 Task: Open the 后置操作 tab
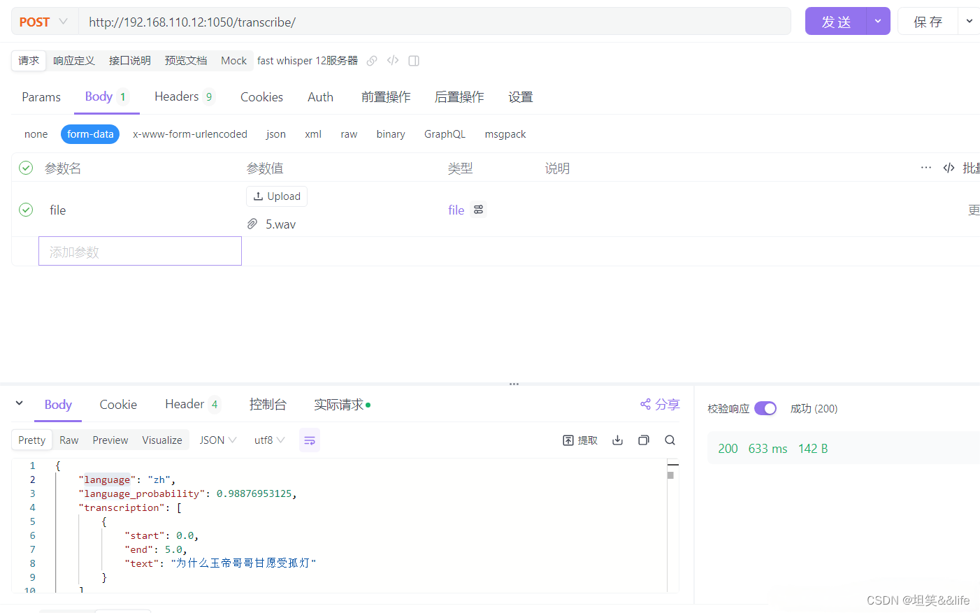coord(459,97)
